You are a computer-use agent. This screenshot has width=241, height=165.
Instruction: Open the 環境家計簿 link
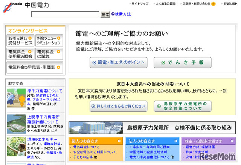52,144
